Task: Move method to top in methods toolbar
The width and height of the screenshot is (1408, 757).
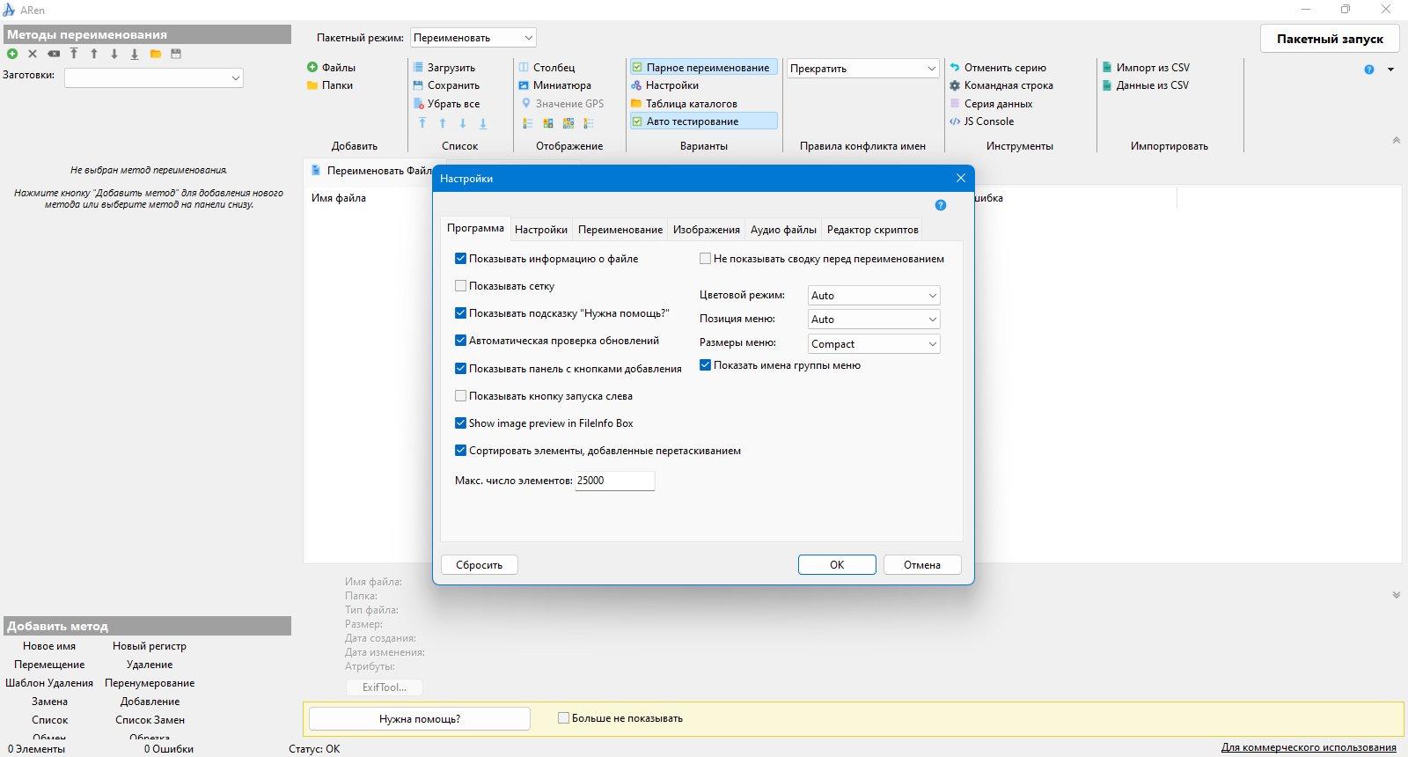Action: coord(74,54)
